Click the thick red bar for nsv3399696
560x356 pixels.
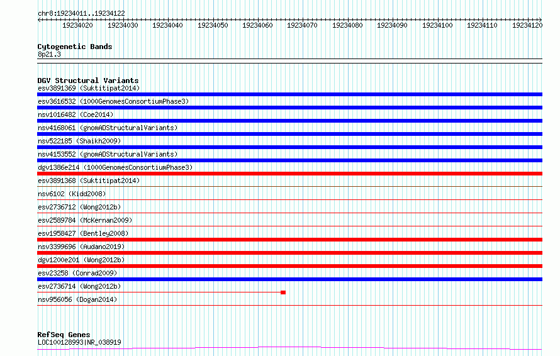pos(289,253)
